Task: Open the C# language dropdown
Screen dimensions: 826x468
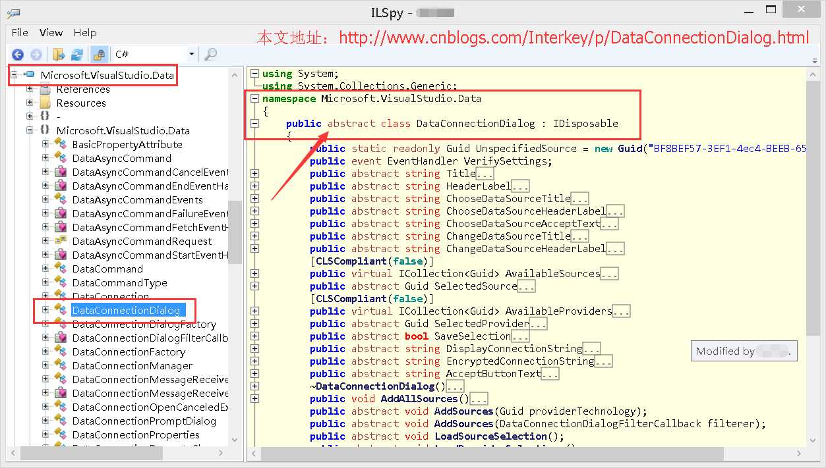Action: tap(155, 54)
